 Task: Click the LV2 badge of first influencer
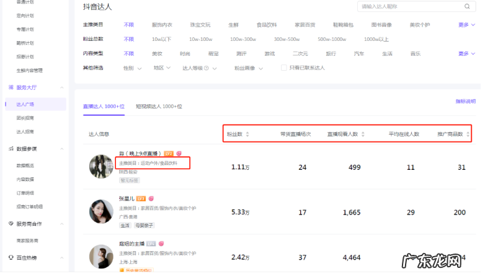[169, 153]
